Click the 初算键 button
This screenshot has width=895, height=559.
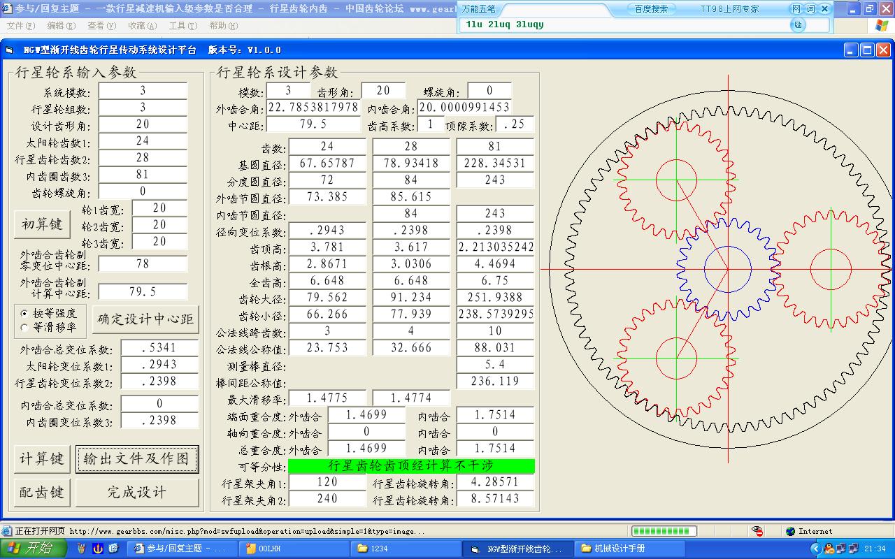(43, 224)
